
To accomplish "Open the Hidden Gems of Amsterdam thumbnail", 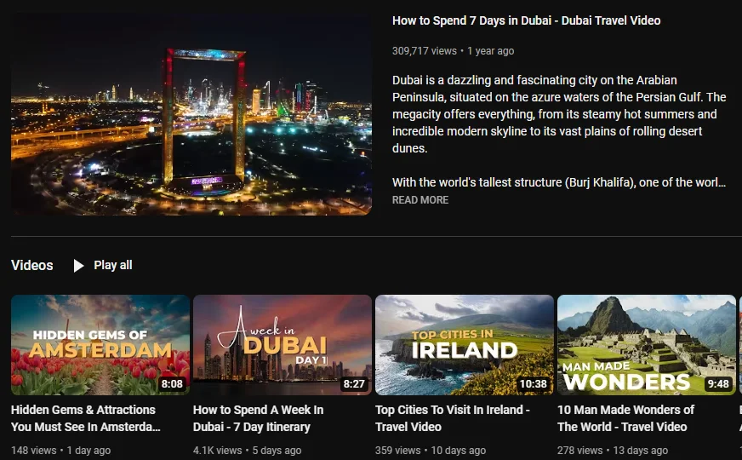I will pyautogui.click(x=100, y=345).
